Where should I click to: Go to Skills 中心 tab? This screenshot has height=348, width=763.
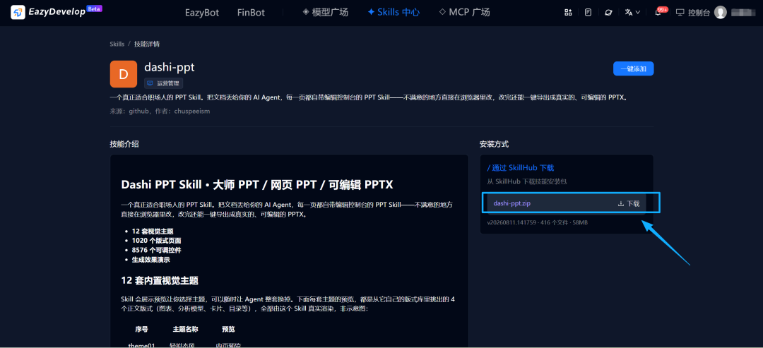[394, 13]
